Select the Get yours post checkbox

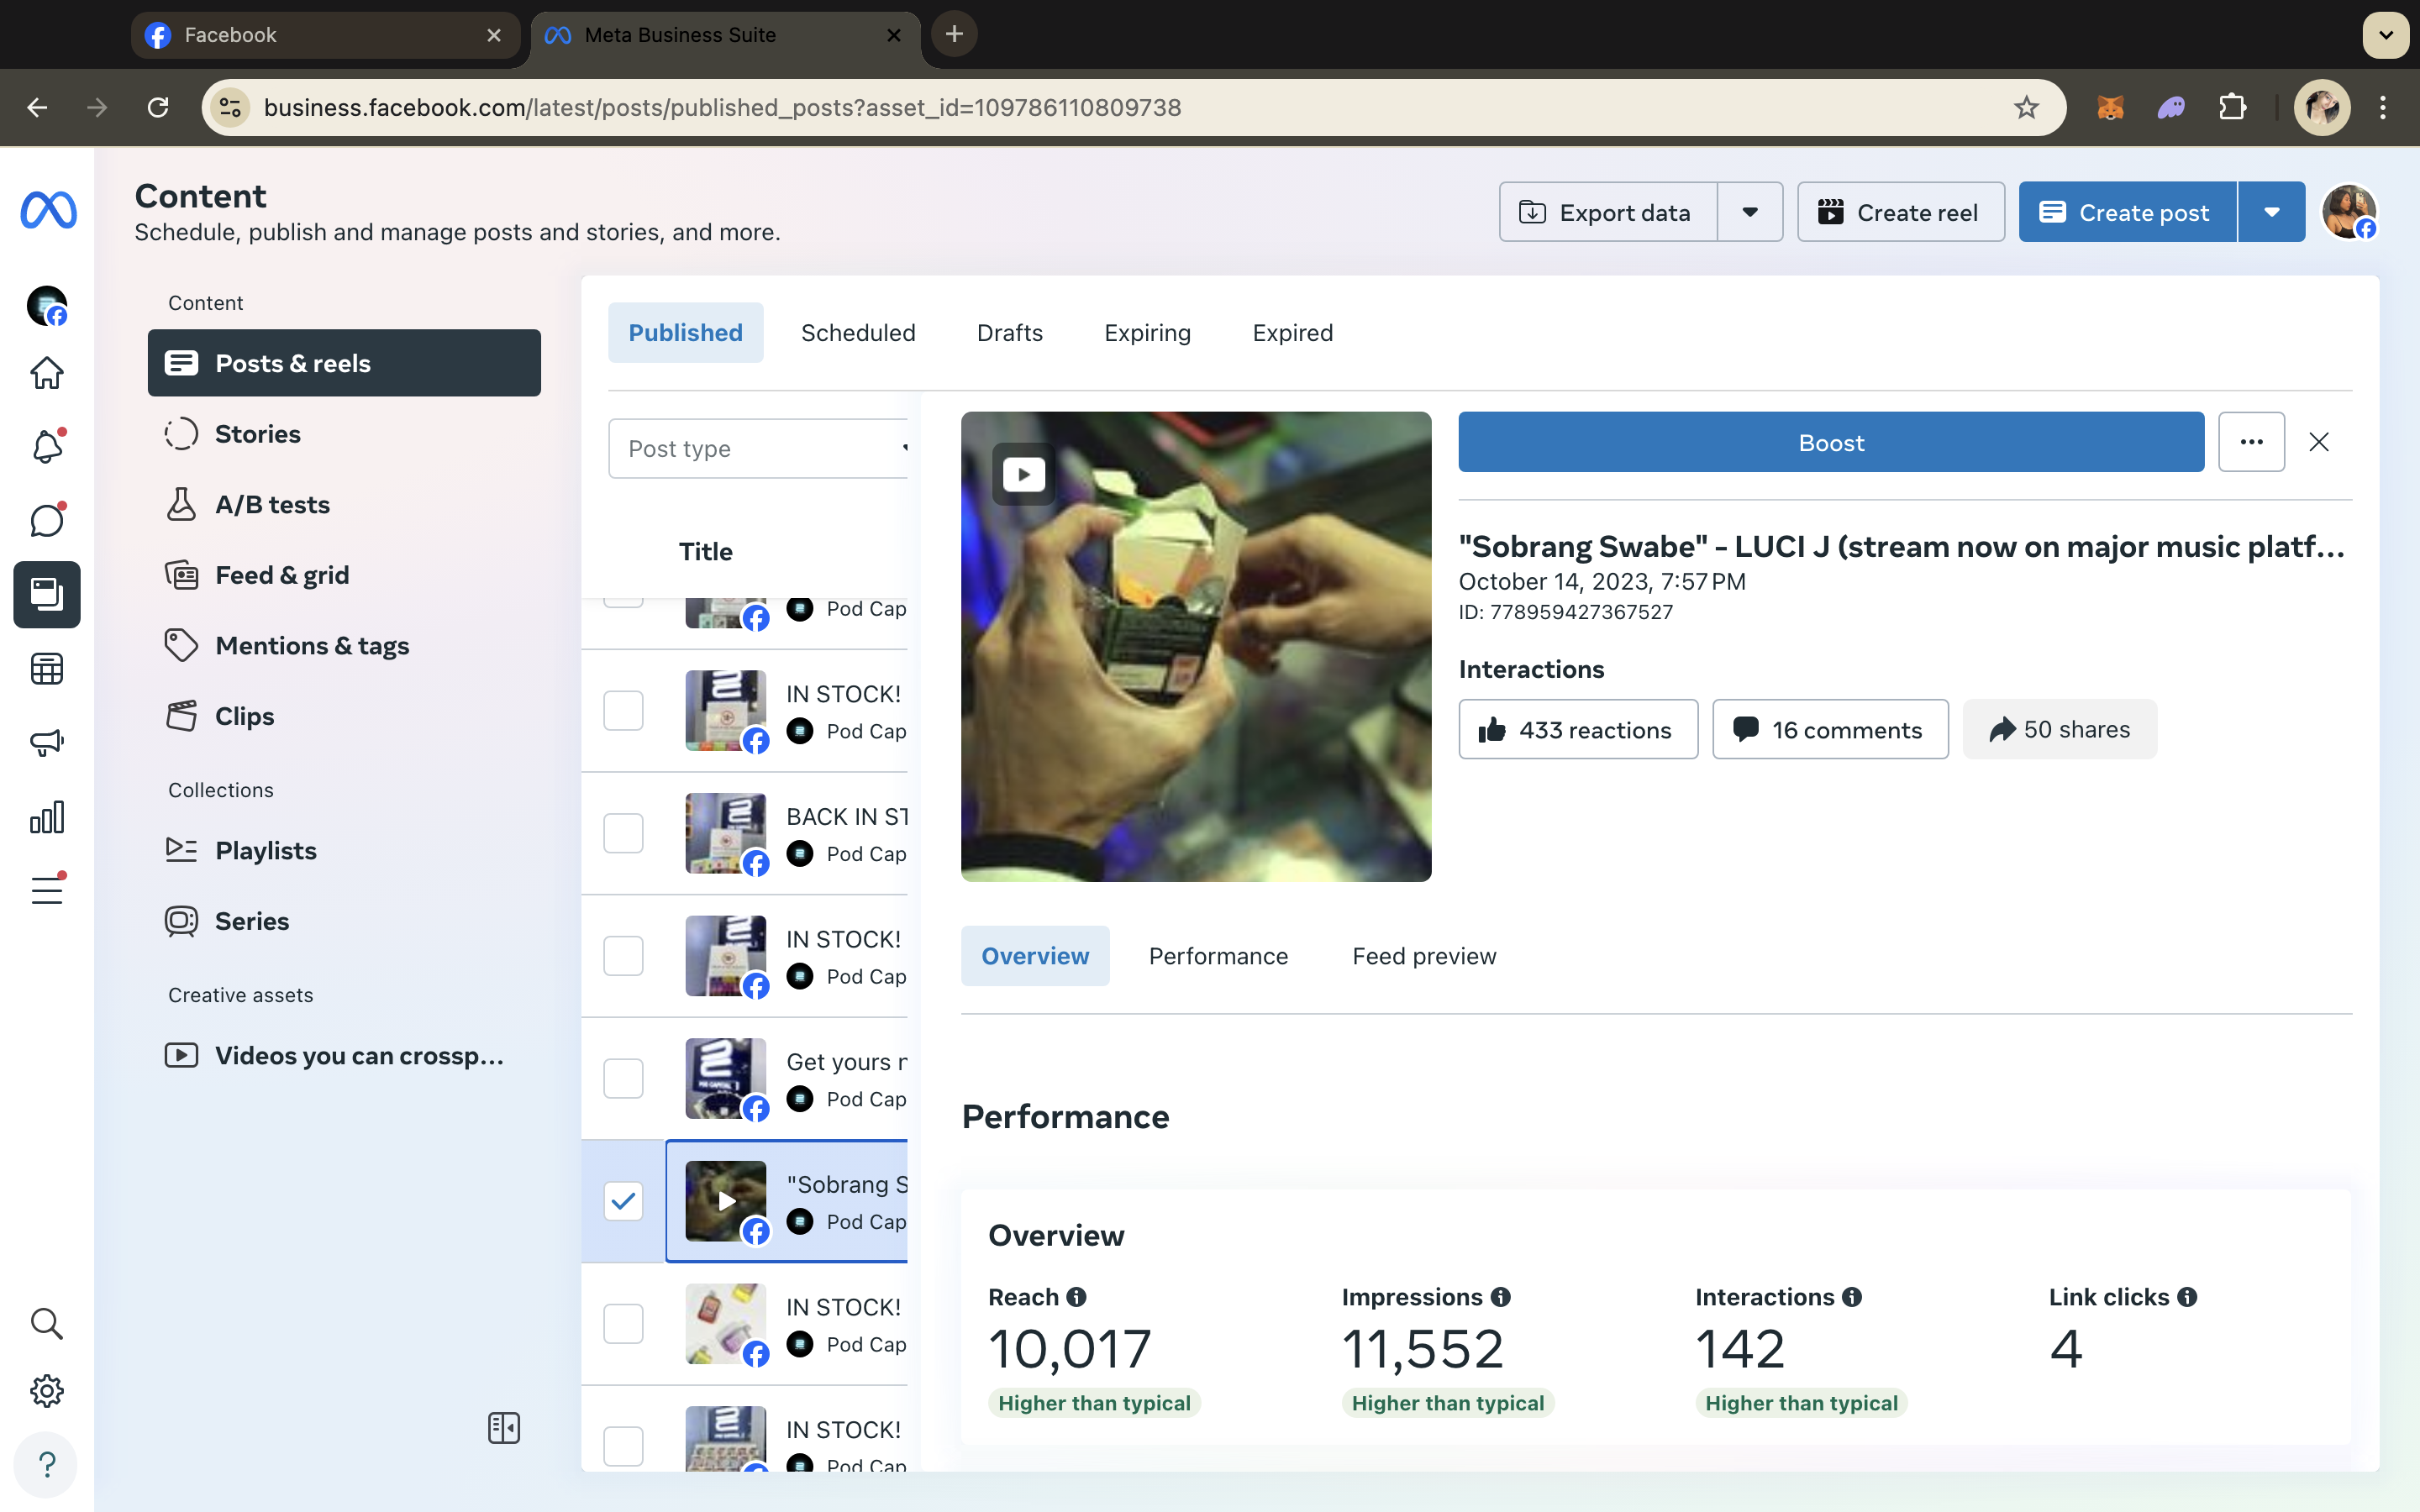point(623,1078)
